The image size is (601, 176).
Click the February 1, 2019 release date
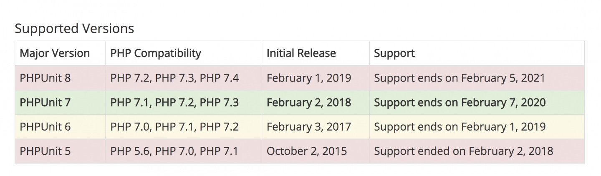(309, 78)
